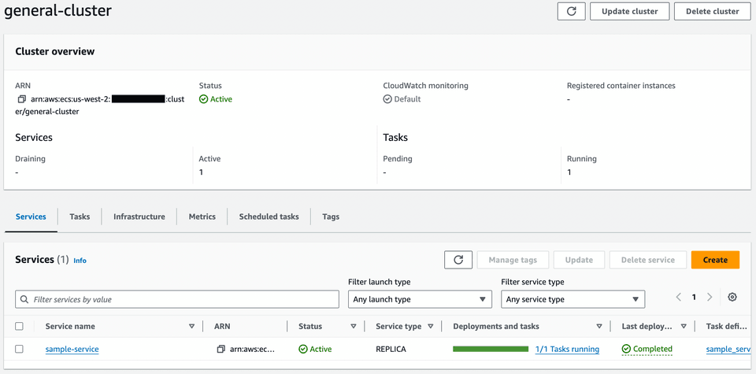Click the ARN column header
Screen dimensions: 756x374
coord(222,326)
